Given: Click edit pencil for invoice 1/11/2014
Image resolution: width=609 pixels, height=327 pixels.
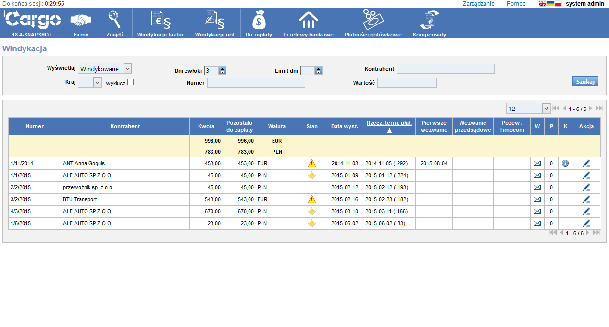Looking at the screenshot, I should tap(586, 163).
